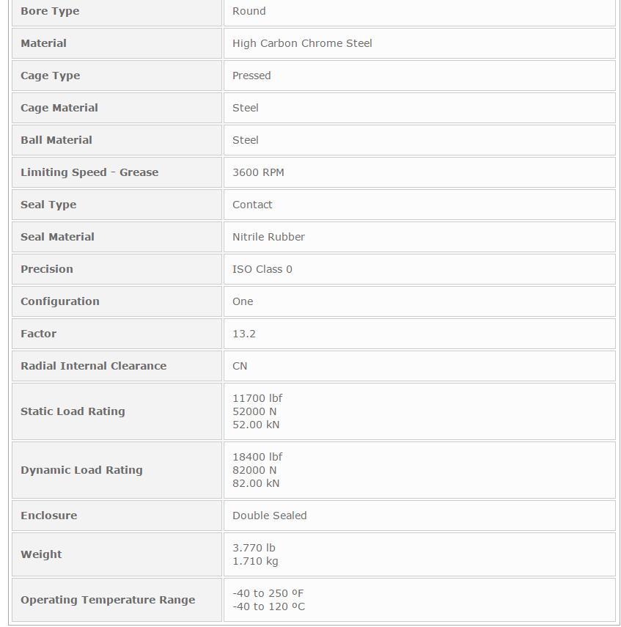
Task: Select the High Carbon Chrome Steel value
Action: tap(302, 43)
